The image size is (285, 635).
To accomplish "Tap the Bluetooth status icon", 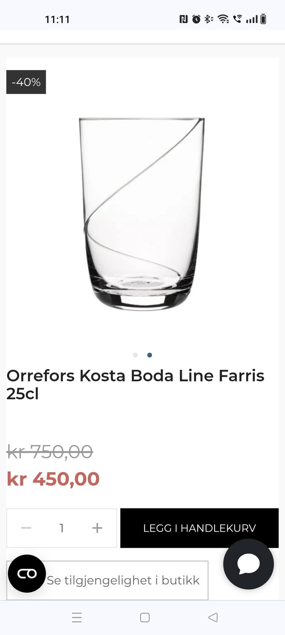I will (209, 19).
